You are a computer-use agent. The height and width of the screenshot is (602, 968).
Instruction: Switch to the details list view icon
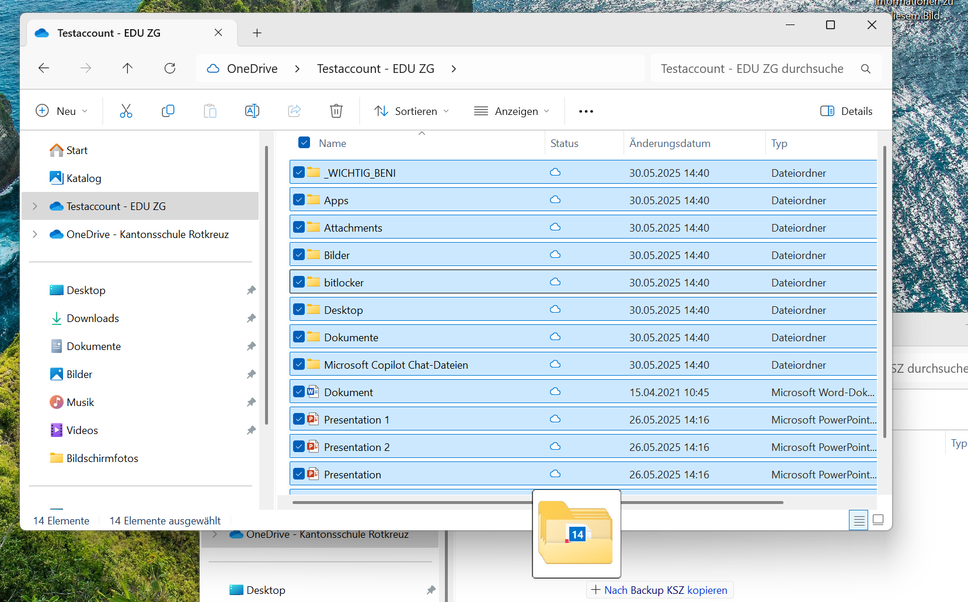(858, 520)
